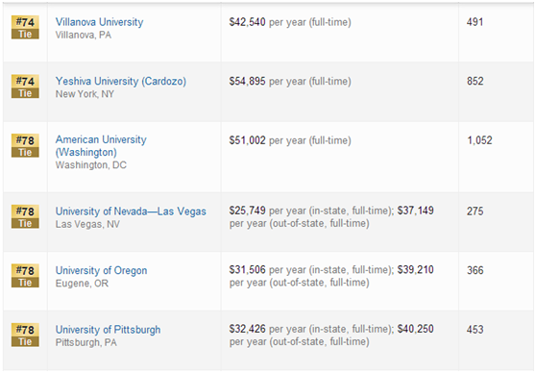Click the $40,250 out-of-state Pittsburgh tuition
536x373 pixels.
pyautogui.click(x=416, y=329)
